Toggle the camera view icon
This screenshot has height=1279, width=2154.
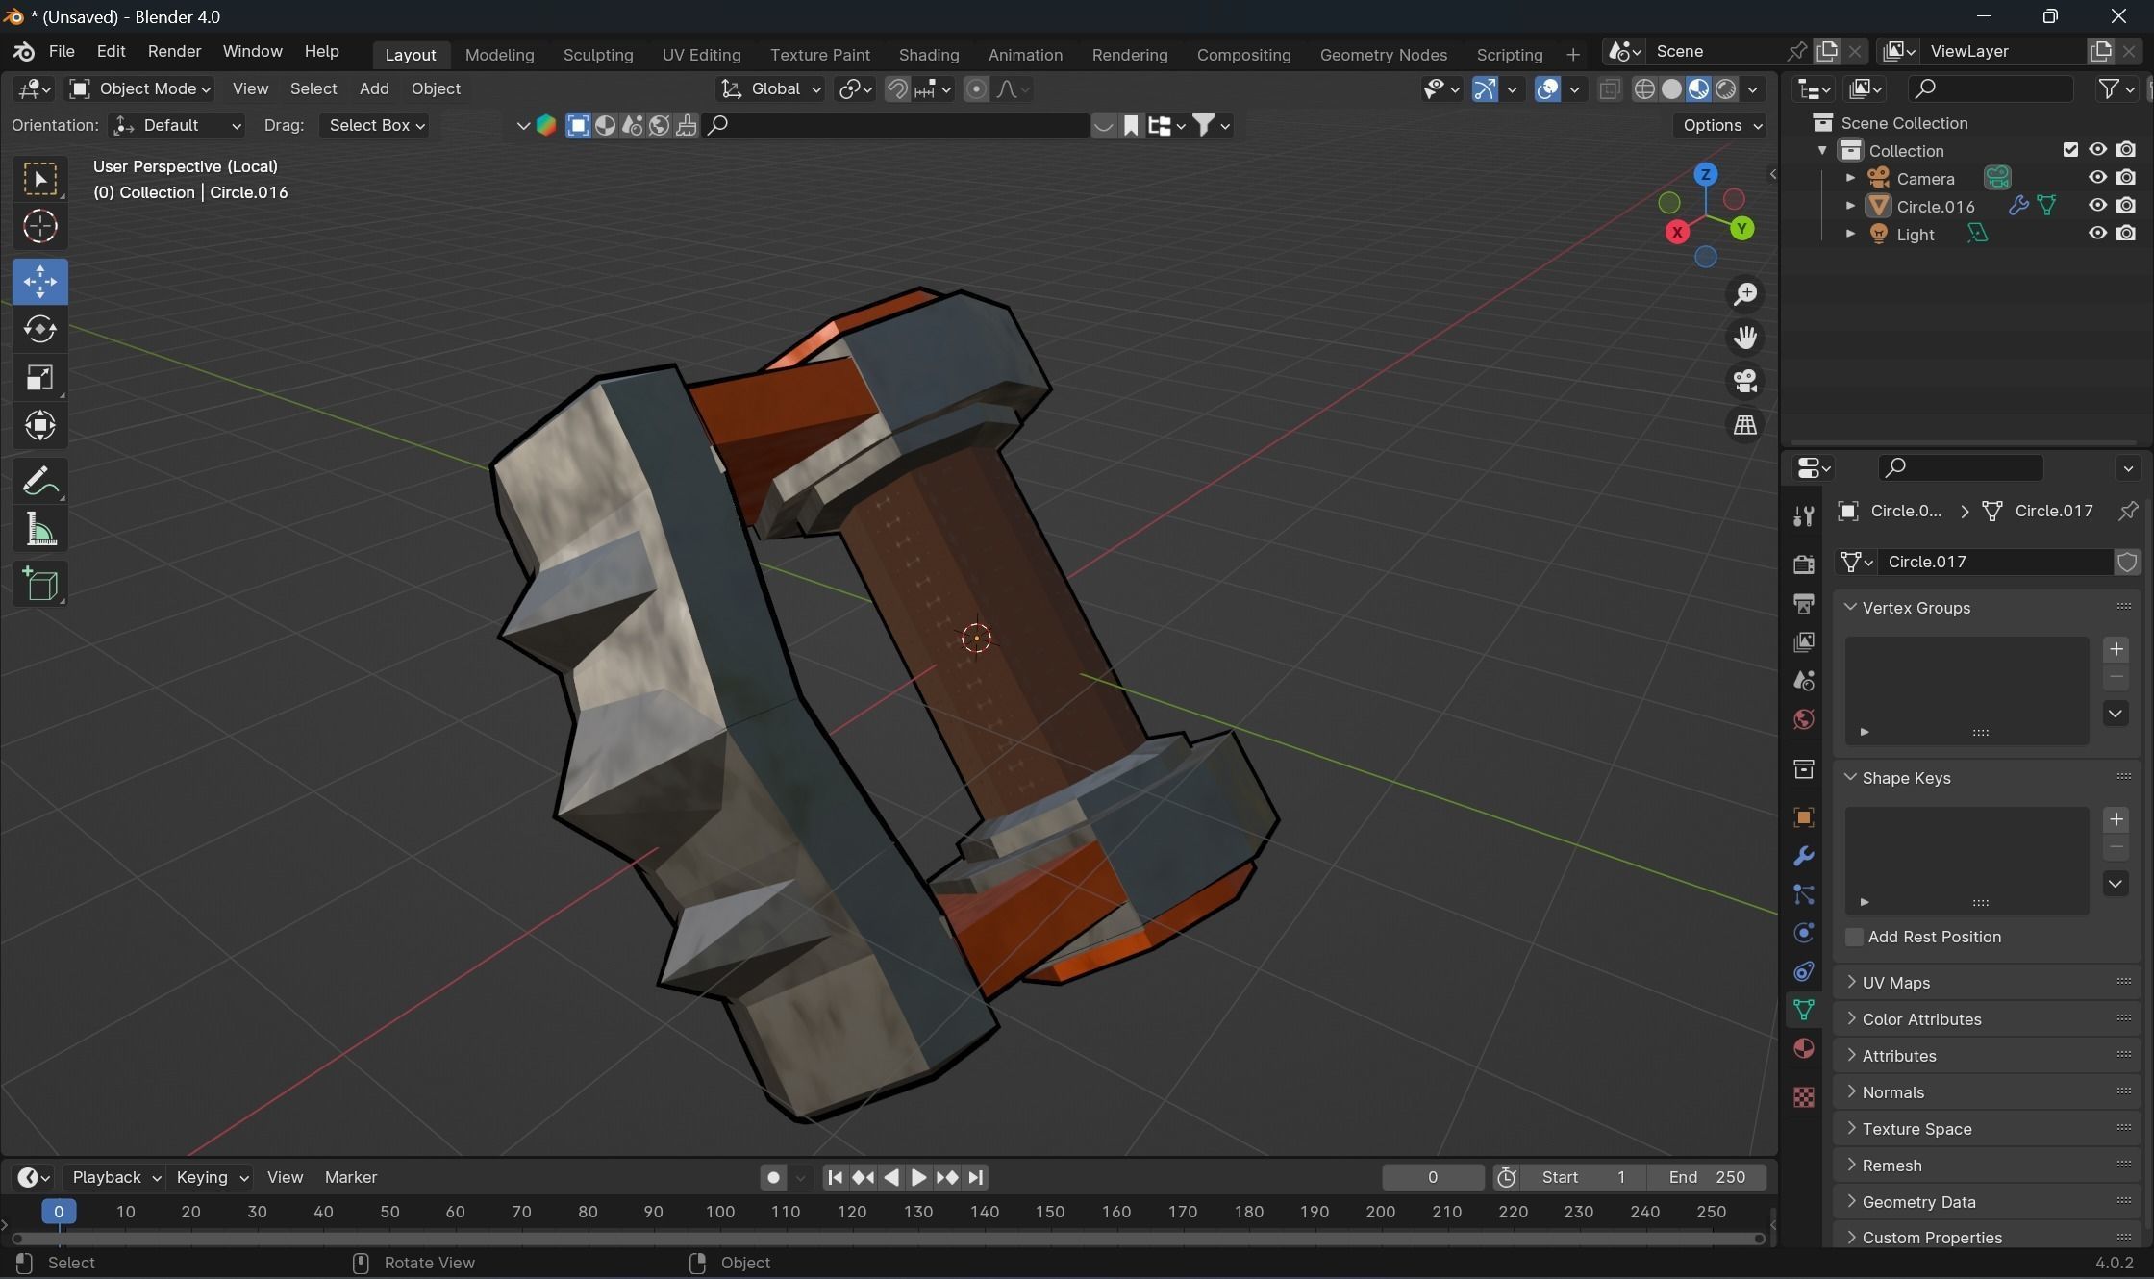pos(1744,381)
